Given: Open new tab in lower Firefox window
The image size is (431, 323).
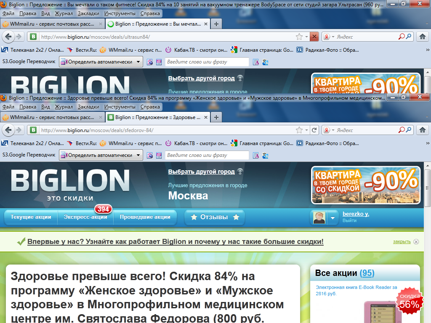Looking at the screenshot, I should coord(216,117).
